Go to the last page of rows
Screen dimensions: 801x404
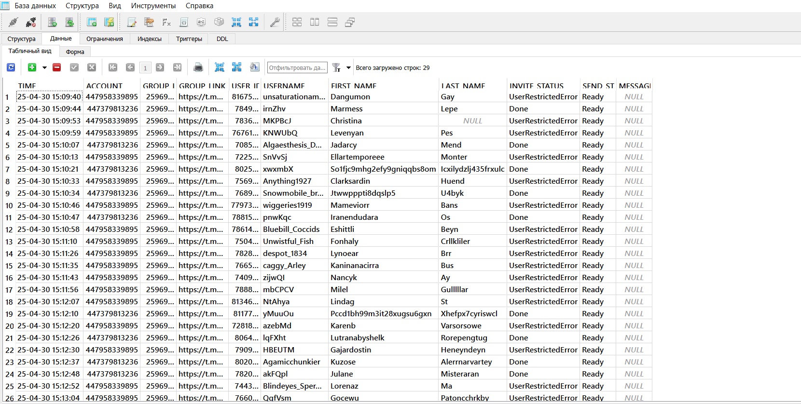pyautogui.click(x=178, y=67)
